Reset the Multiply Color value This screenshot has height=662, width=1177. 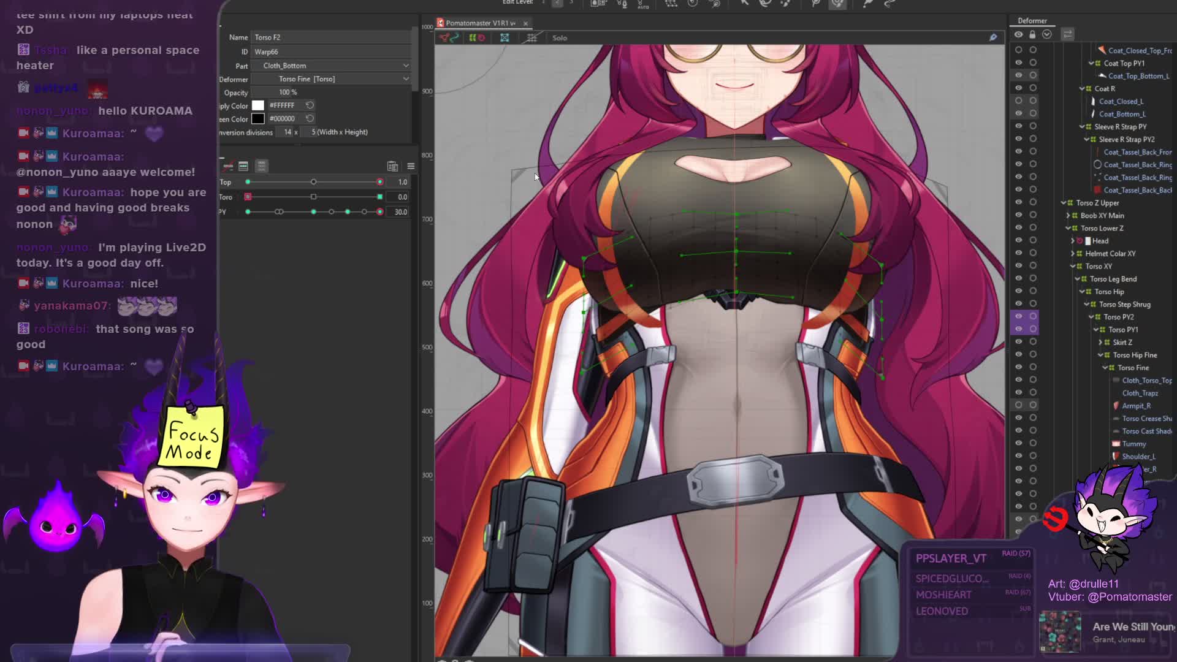tap(310, 105)
